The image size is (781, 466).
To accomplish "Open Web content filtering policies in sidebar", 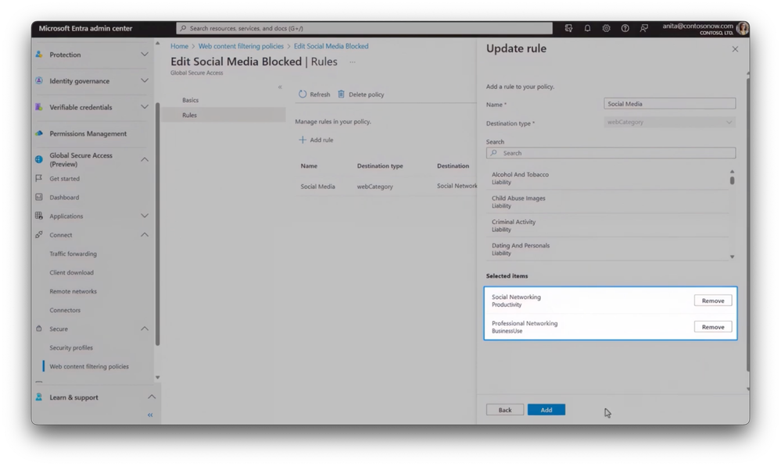I will coord(89,367).
